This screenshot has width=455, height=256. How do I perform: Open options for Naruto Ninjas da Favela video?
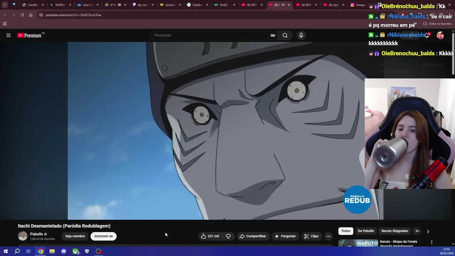(x=432, y=242)
